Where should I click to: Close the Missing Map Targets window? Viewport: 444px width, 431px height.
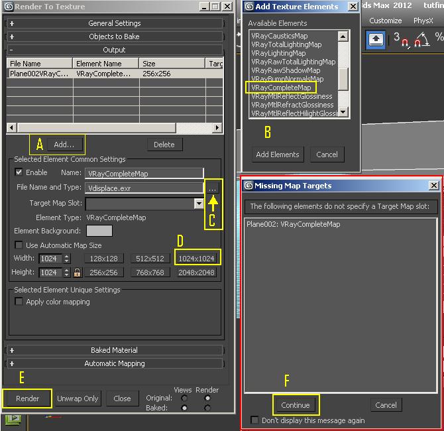(x=434, y=186)
